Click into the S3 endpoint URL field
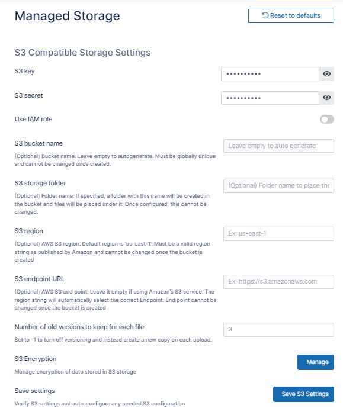 tap(278, 282)
